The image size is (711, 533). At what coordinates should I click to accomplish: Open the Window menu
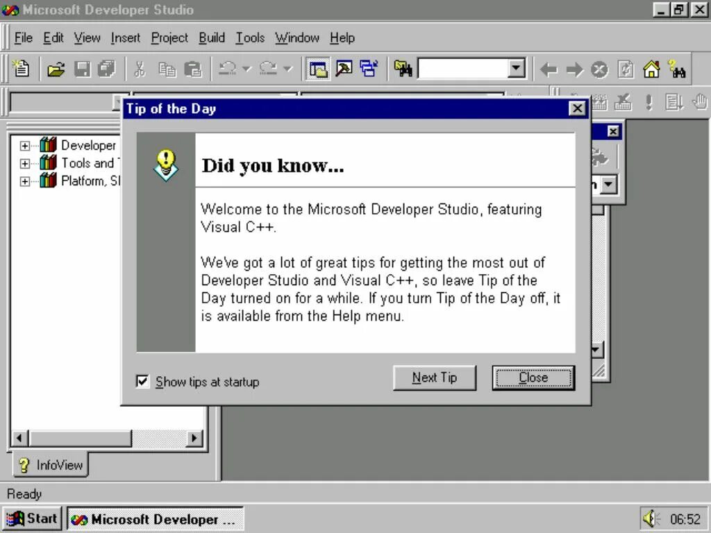[297, 37]
